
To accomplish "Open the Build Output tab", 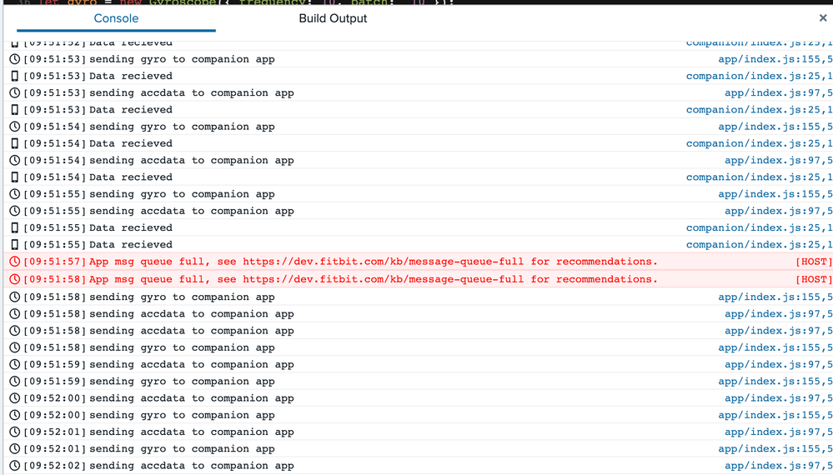I will click(x=333, y=18).
